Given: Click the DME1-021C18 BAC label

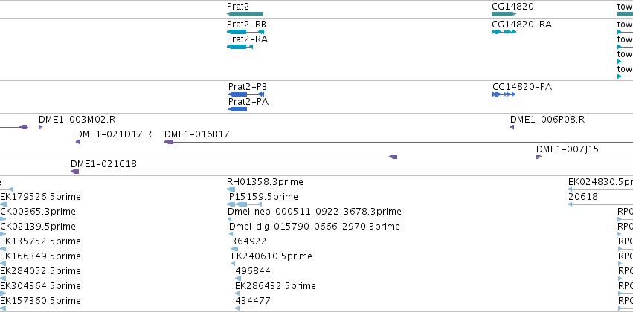Looking at the screenshot, I should (103, 164).
